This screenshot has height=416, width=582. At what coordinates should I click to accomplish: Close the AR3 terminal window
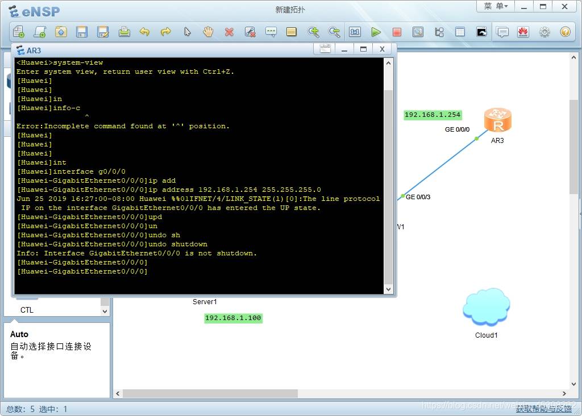pyautogui.click(x=382, y=49)
